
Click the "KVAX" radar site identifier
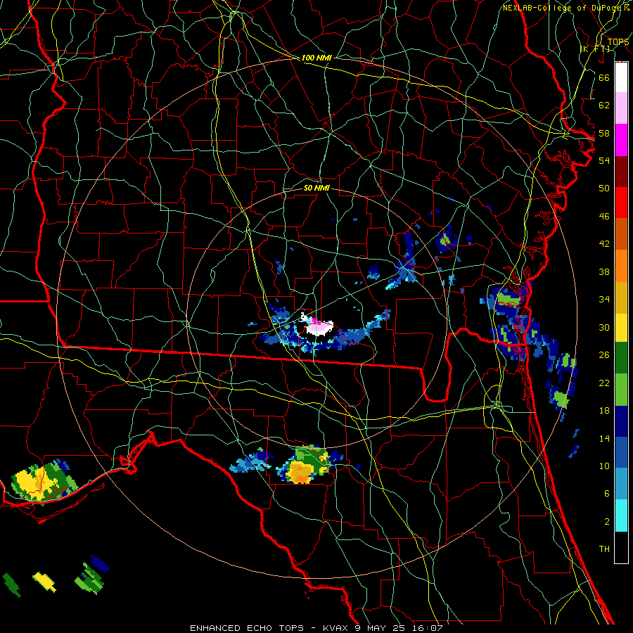336,628
